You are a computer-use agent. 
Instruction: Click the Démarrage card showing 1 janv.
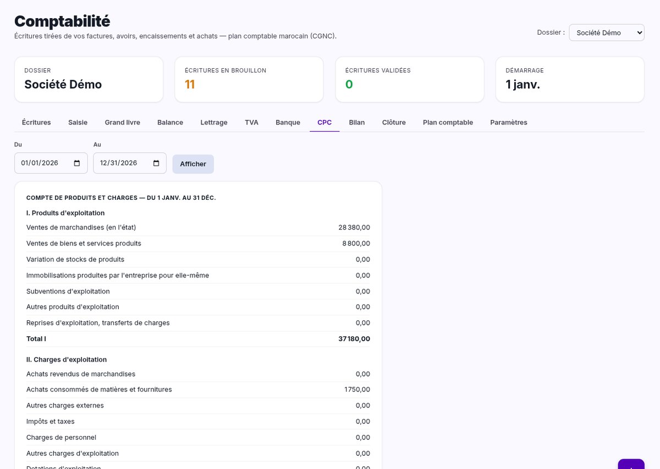coord(570,79)
